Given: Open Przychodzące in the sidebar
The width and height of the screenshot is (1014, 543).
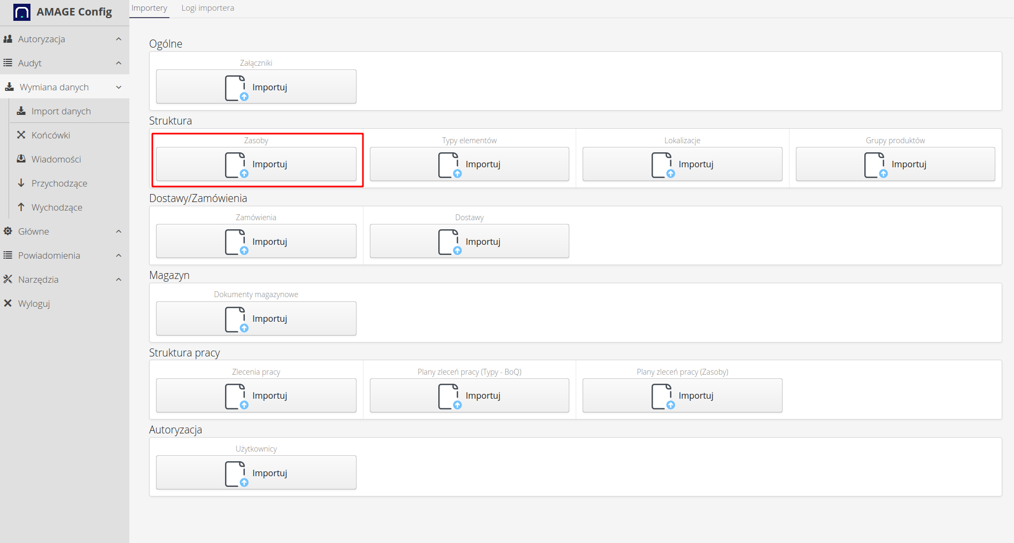Looking at the screenshot, I should click(59, 183).
